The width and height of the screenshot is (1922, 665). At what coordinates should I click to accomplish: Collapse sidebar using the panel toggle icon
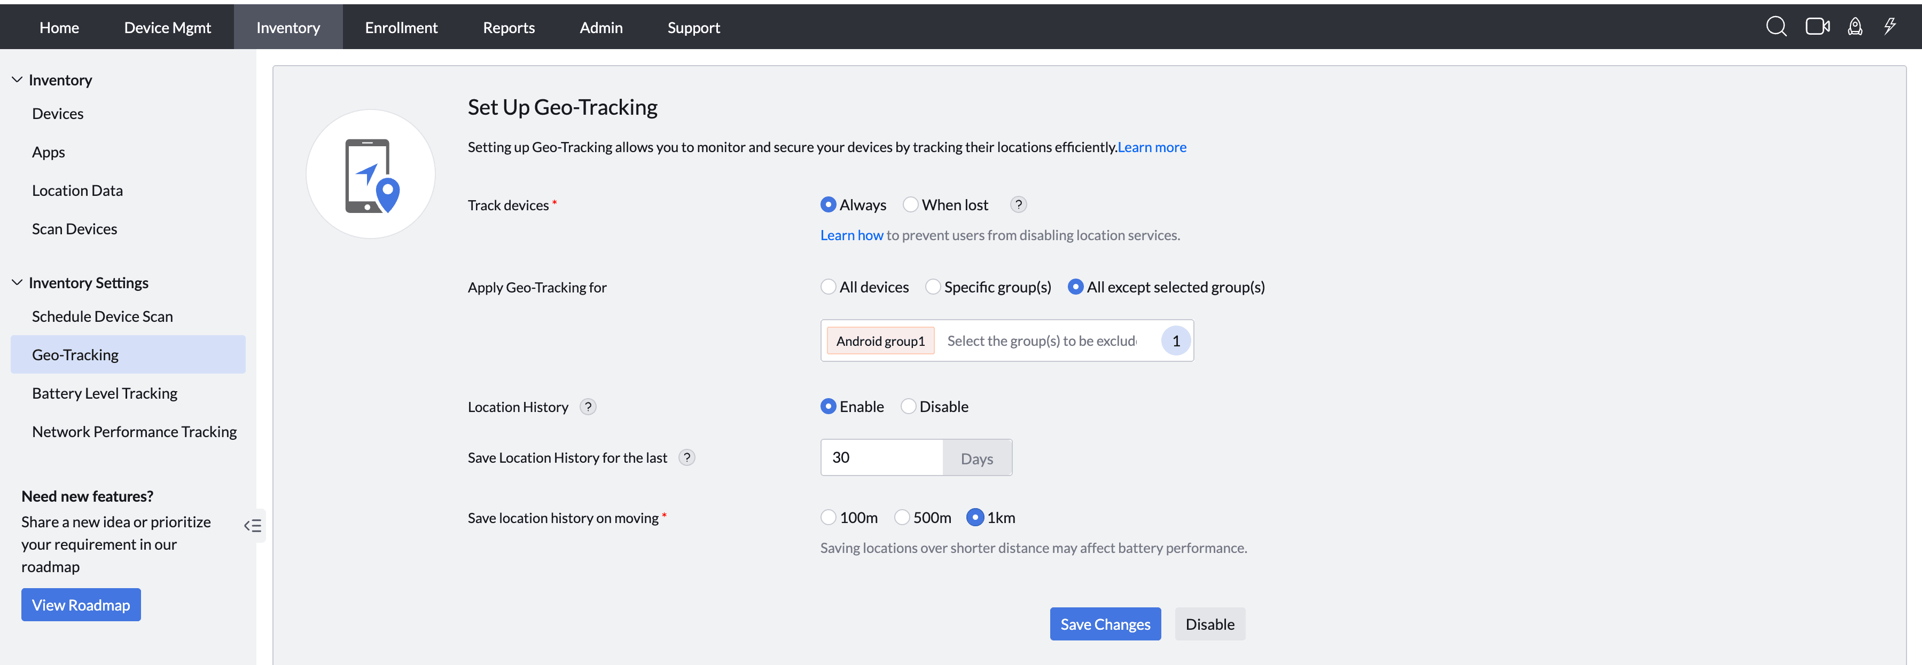[x=253, y=526]
